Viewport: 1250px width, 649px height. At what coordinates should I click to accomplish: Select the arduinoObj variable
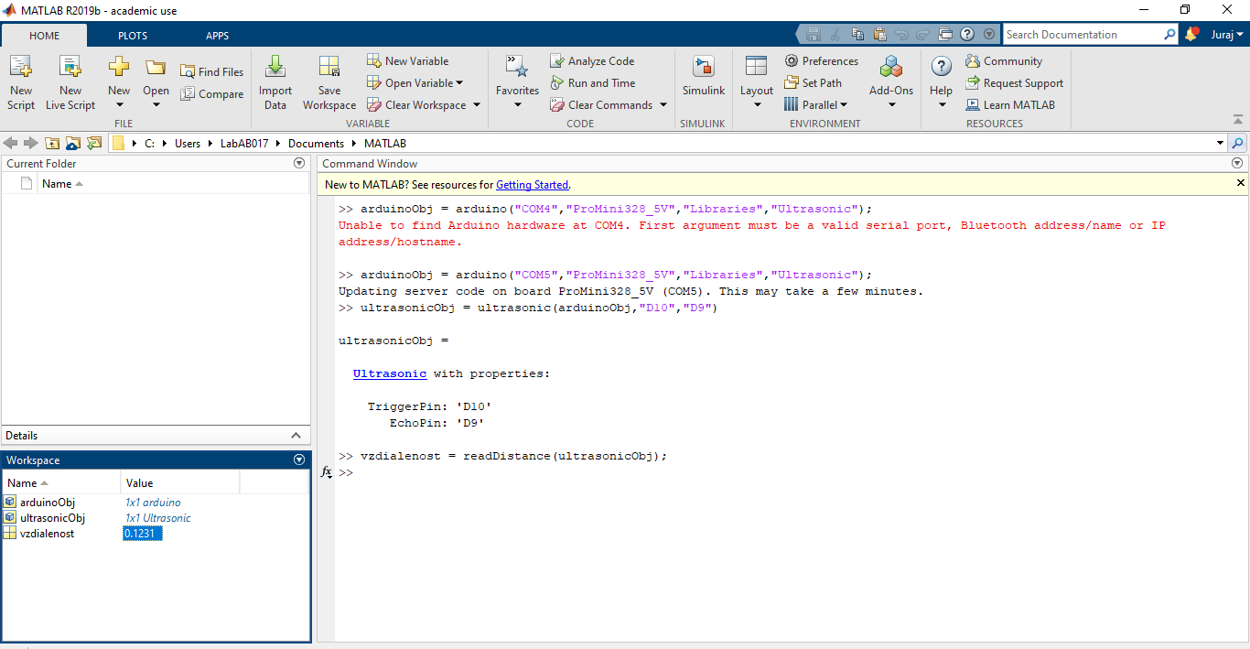[x=48, y=503]
